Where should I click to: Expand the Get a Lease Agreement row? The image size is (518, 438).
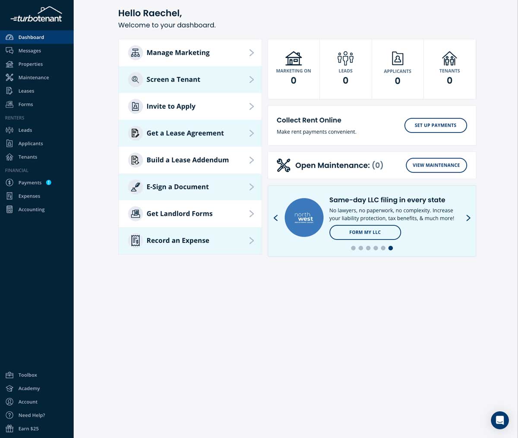click(x=190, y=133)
